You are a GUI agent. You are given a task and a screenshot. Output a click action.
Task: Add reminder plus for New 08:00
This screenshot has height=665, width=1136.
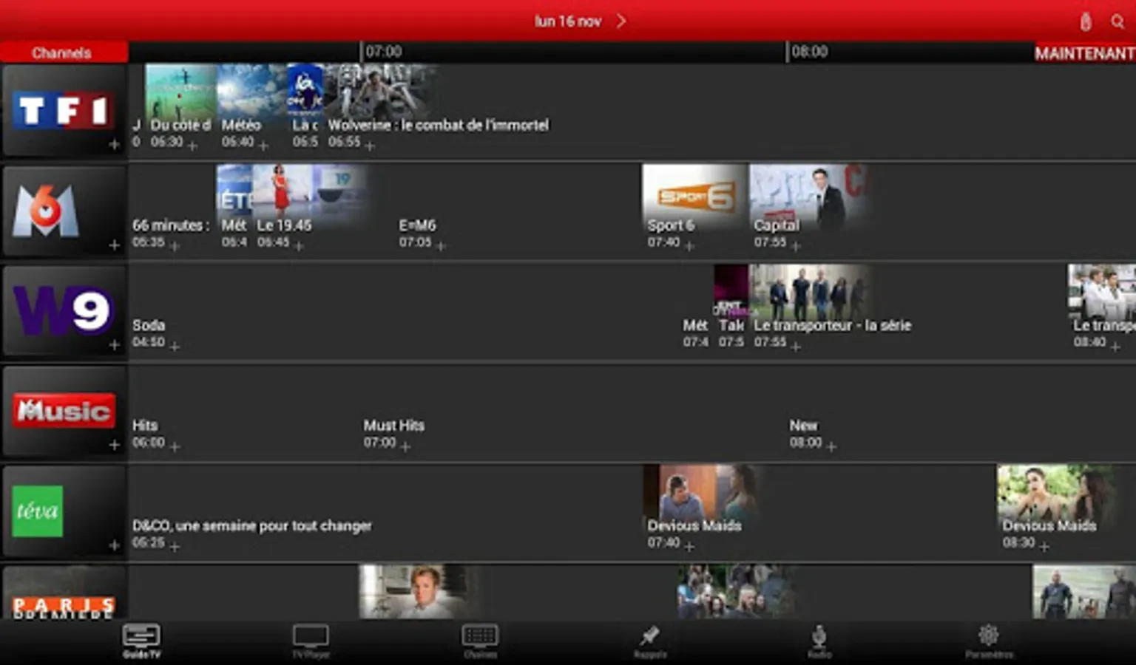[831, 446]
